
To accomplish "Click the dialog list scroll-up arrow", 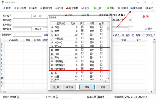I will tap(108, 23).
